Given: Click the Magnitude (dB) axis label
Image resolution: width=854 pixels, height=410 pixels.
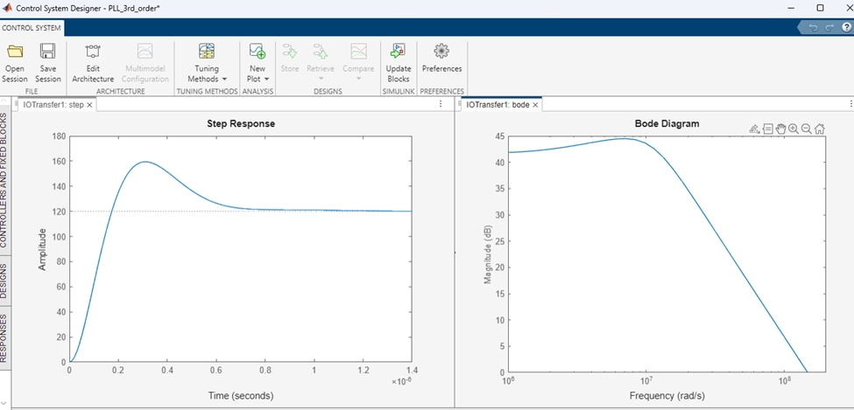Looking at the screenshot, I should click(486, 254).
